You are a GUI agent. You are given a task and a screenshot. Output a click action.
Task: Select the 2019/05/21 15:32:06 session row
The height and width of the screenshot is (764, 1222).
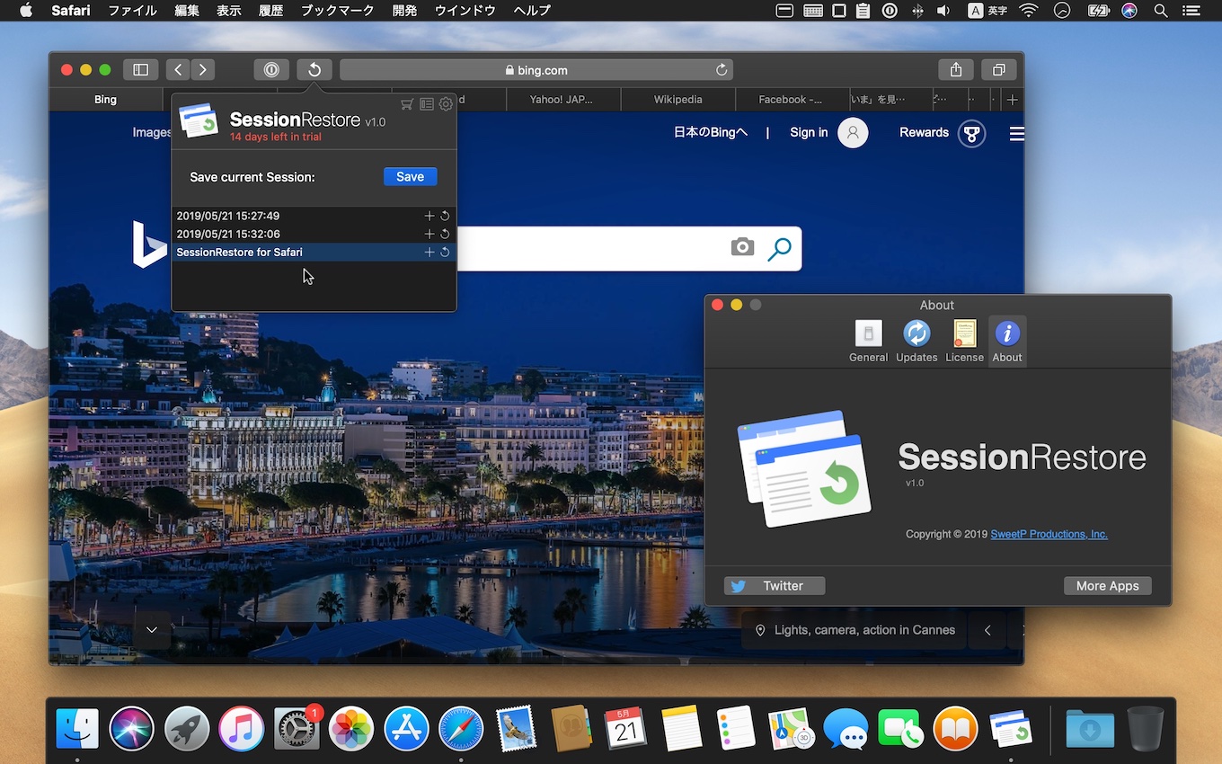point(314,234)
